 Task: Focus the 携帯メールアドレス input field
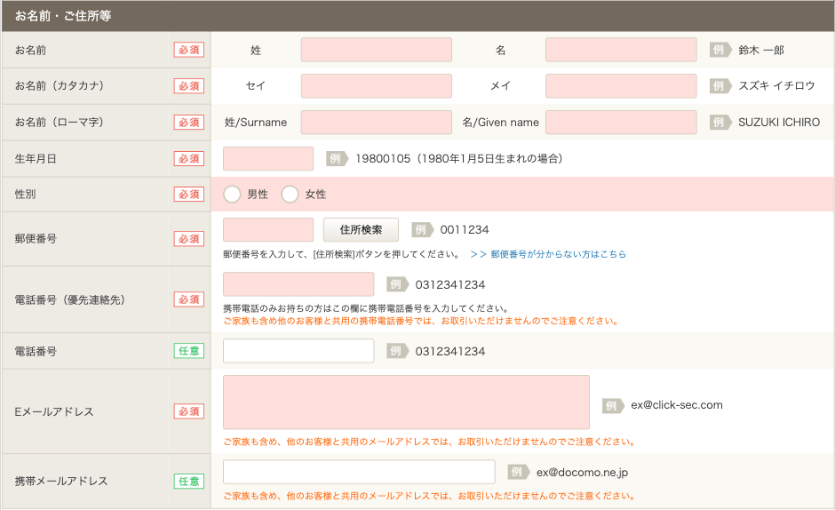pos(359,472)
